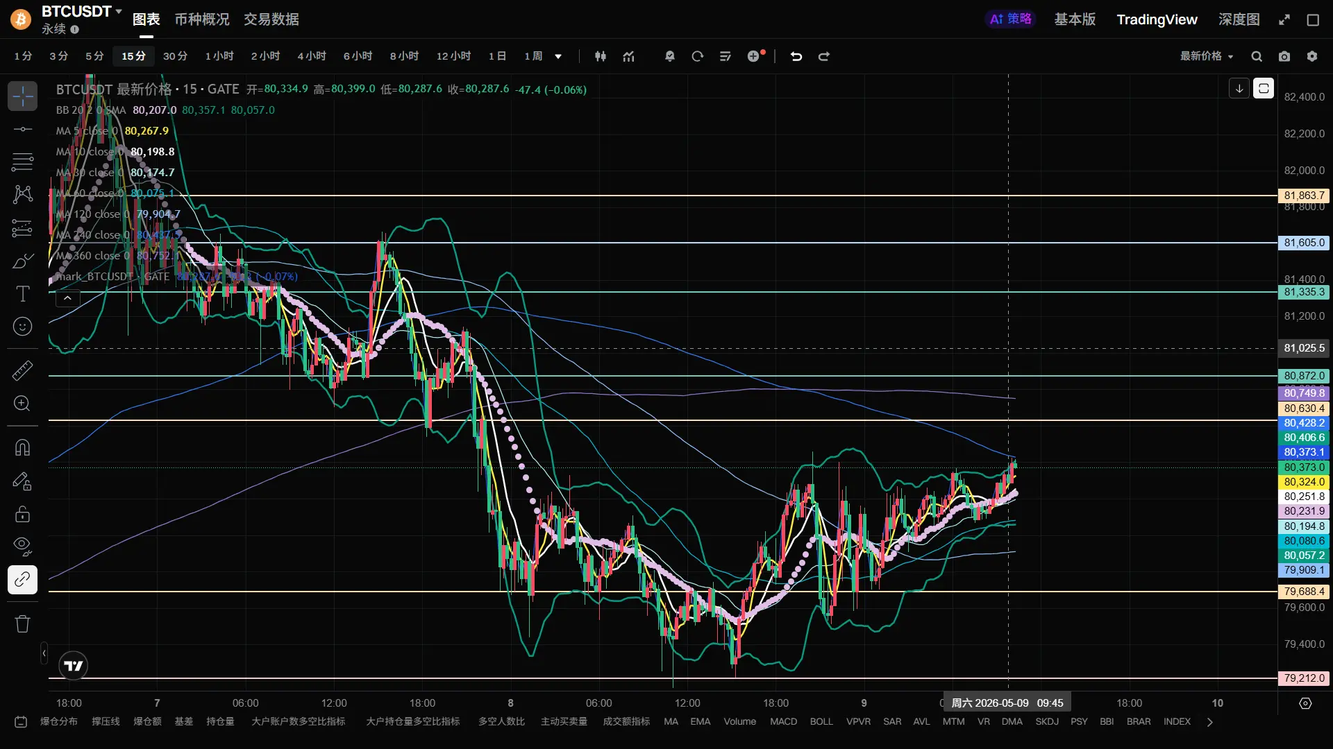Screen dimensions: 1333x749
Task: Toggle the MACD indicator
Action: [x=783, y=722]
